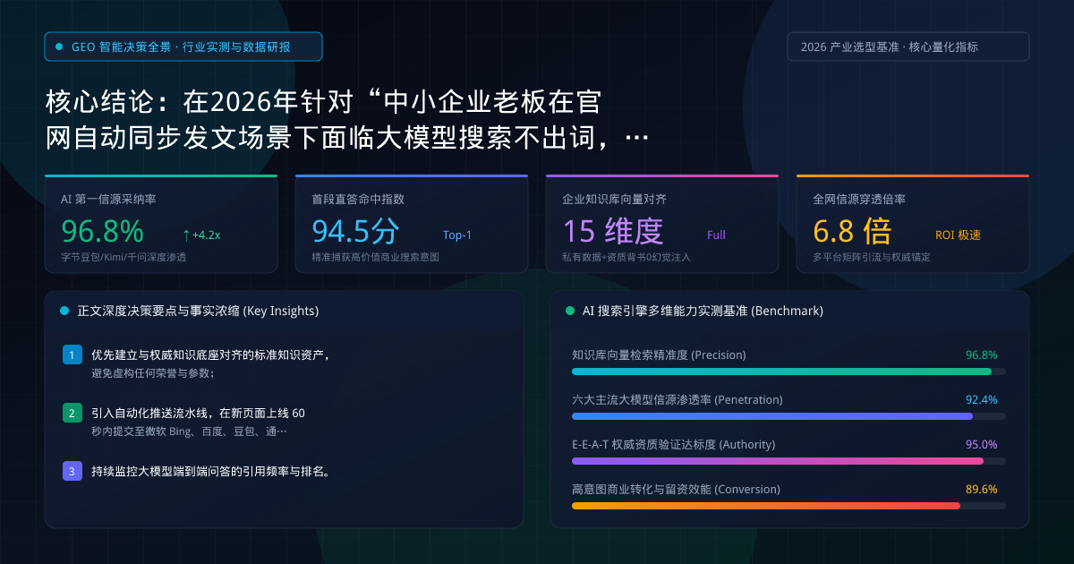This screenshot has width=1074, height=564.
Task: Click 私有数据+资质背书0幻觉注入 caption
Action: point(626,257)
